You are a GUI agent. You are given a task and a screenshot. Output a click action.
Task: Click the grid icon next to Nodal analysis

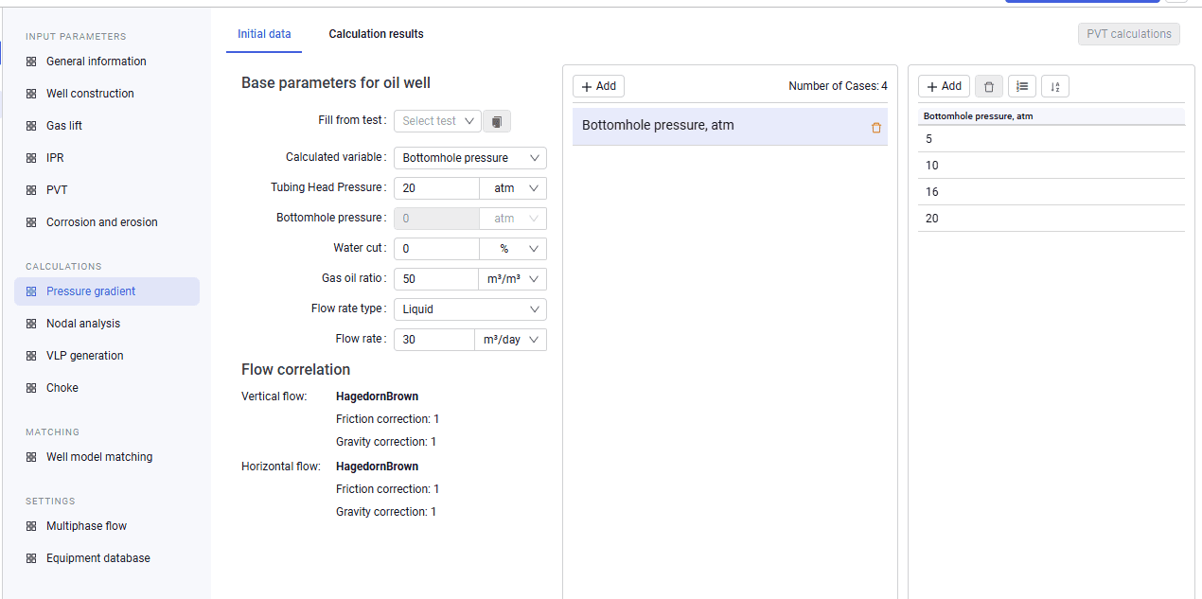click(x=31, y=324)
